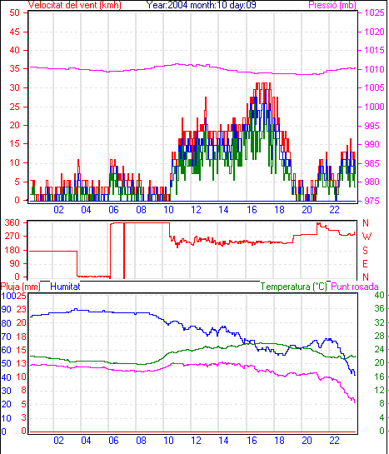Click the 'Velocitat del vent (kmh)' title label

pos(74,5)
